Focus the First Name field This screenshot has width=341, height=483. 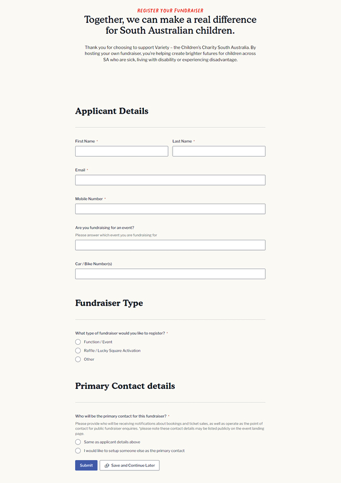pos(121,151)
